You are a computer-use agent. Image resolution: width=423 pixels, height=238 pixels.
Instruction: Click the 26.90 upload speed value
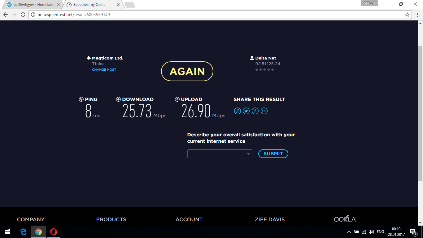196,111
